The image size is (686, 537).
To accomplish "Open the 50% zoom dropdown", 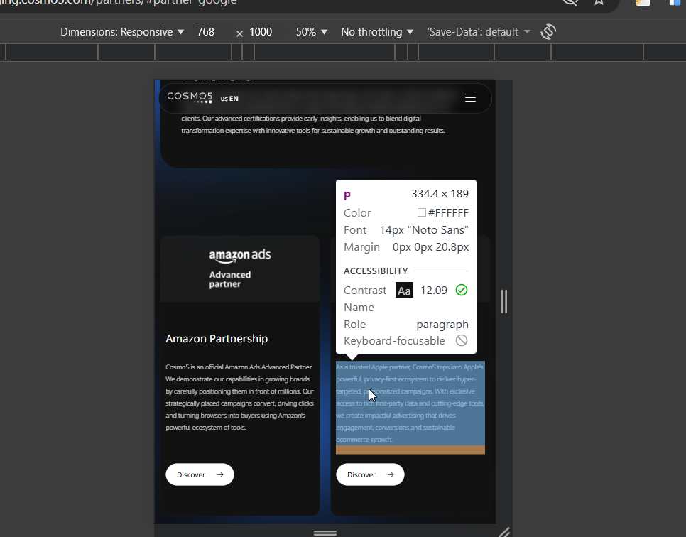I will coord(312,32).
